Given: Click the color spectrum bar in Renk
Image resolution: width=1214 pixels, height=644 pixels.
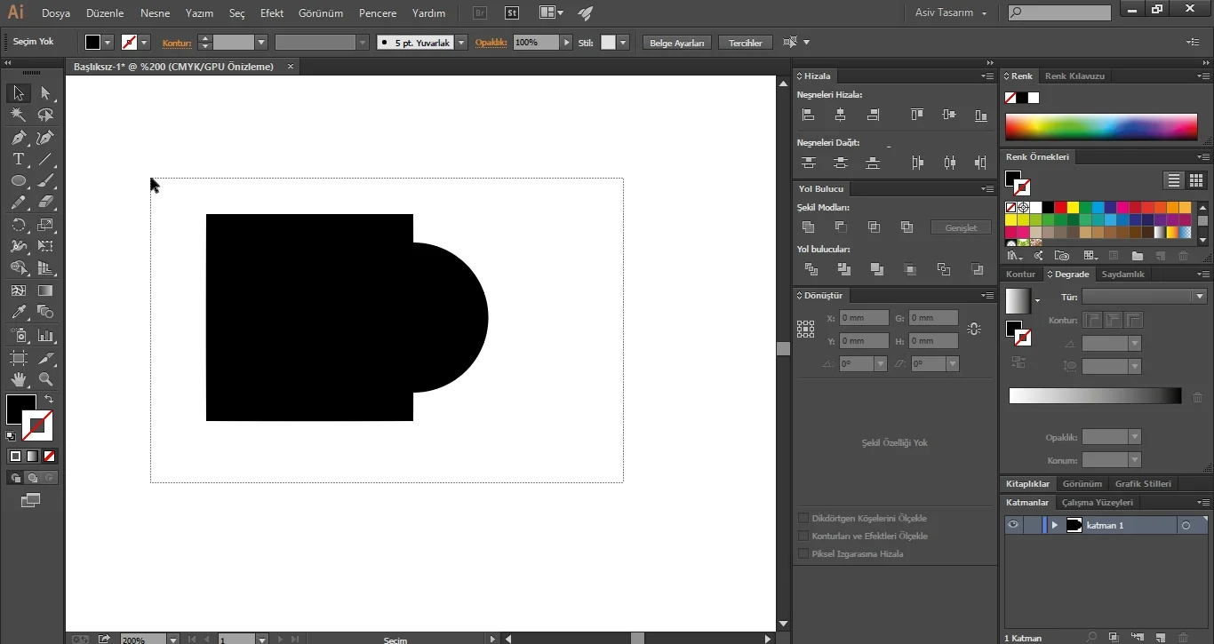Looking at the screenshot, I should point(1101,127).
